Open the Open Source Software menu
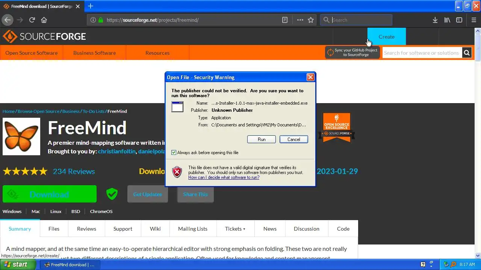Image resolution: width=481 pixels, height=270 pixels. tap(32, 53)
